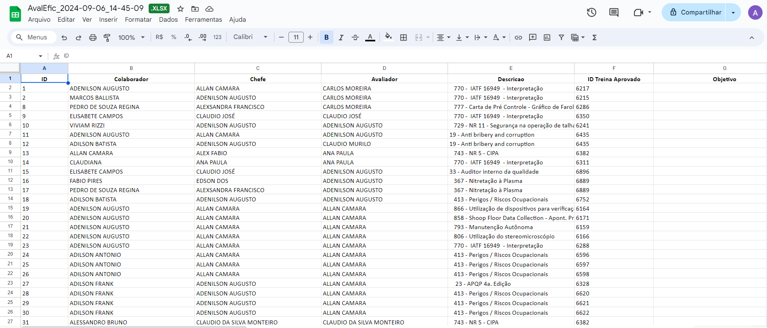
Task: Open the Editar menu
Action: click(66, 19)
